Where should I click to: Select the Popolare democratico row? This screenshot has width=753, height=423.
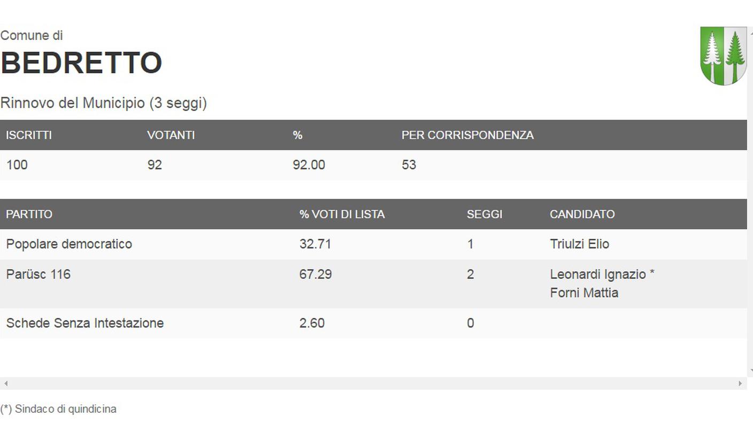(373, 245)
